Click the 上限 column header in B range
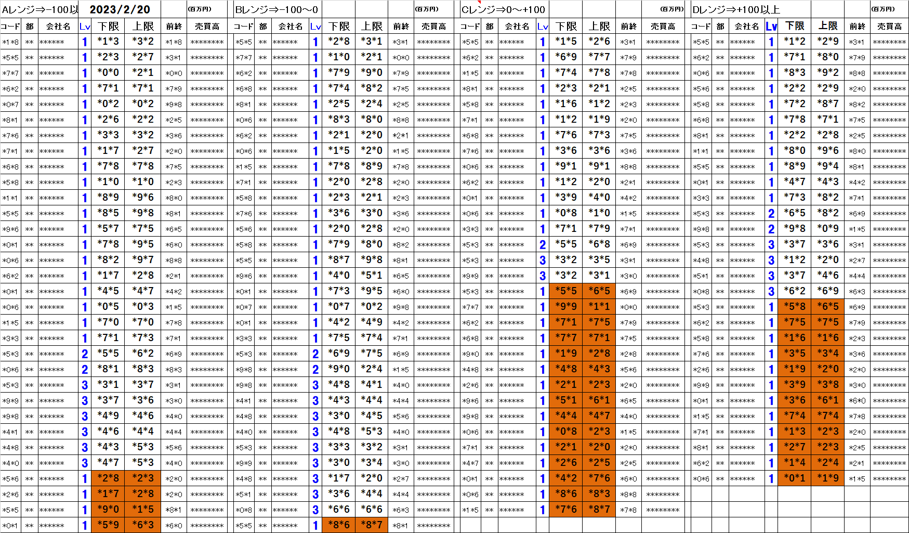 pos(372,26)
